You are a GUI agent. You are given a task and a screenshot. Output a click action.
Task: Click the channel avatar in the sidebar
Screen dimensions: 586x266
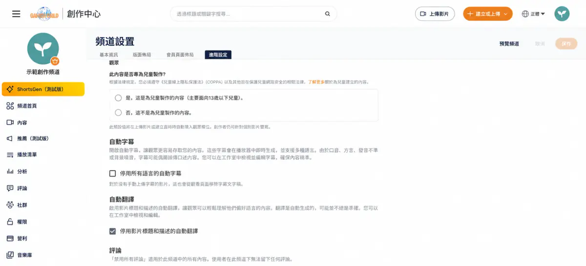point(43,48)
